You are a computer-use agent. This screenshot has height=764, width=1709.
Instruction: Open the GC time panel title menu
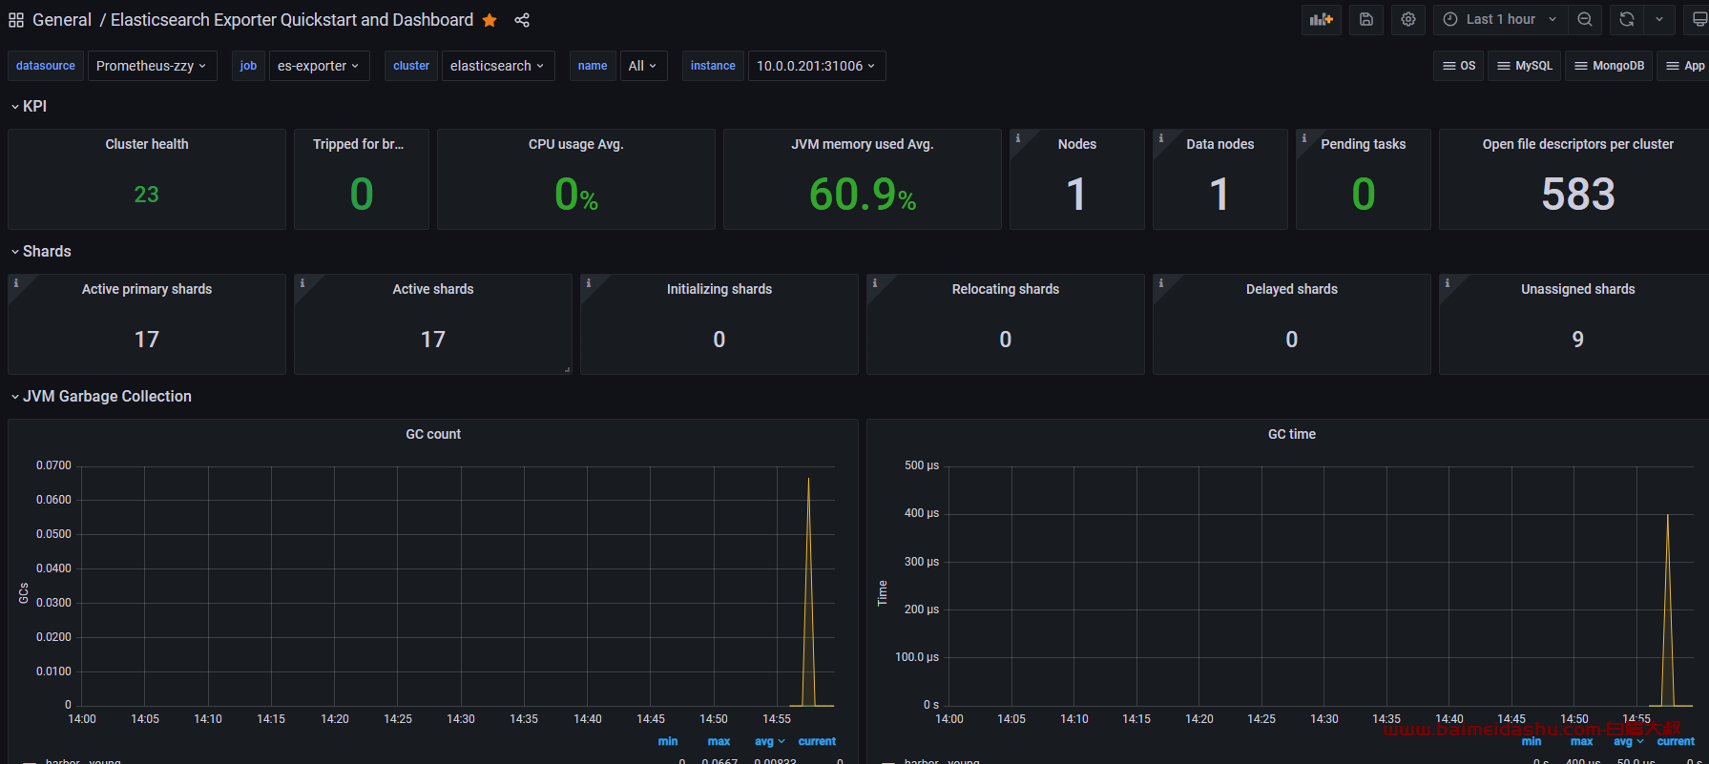(x=1292, y=434)
